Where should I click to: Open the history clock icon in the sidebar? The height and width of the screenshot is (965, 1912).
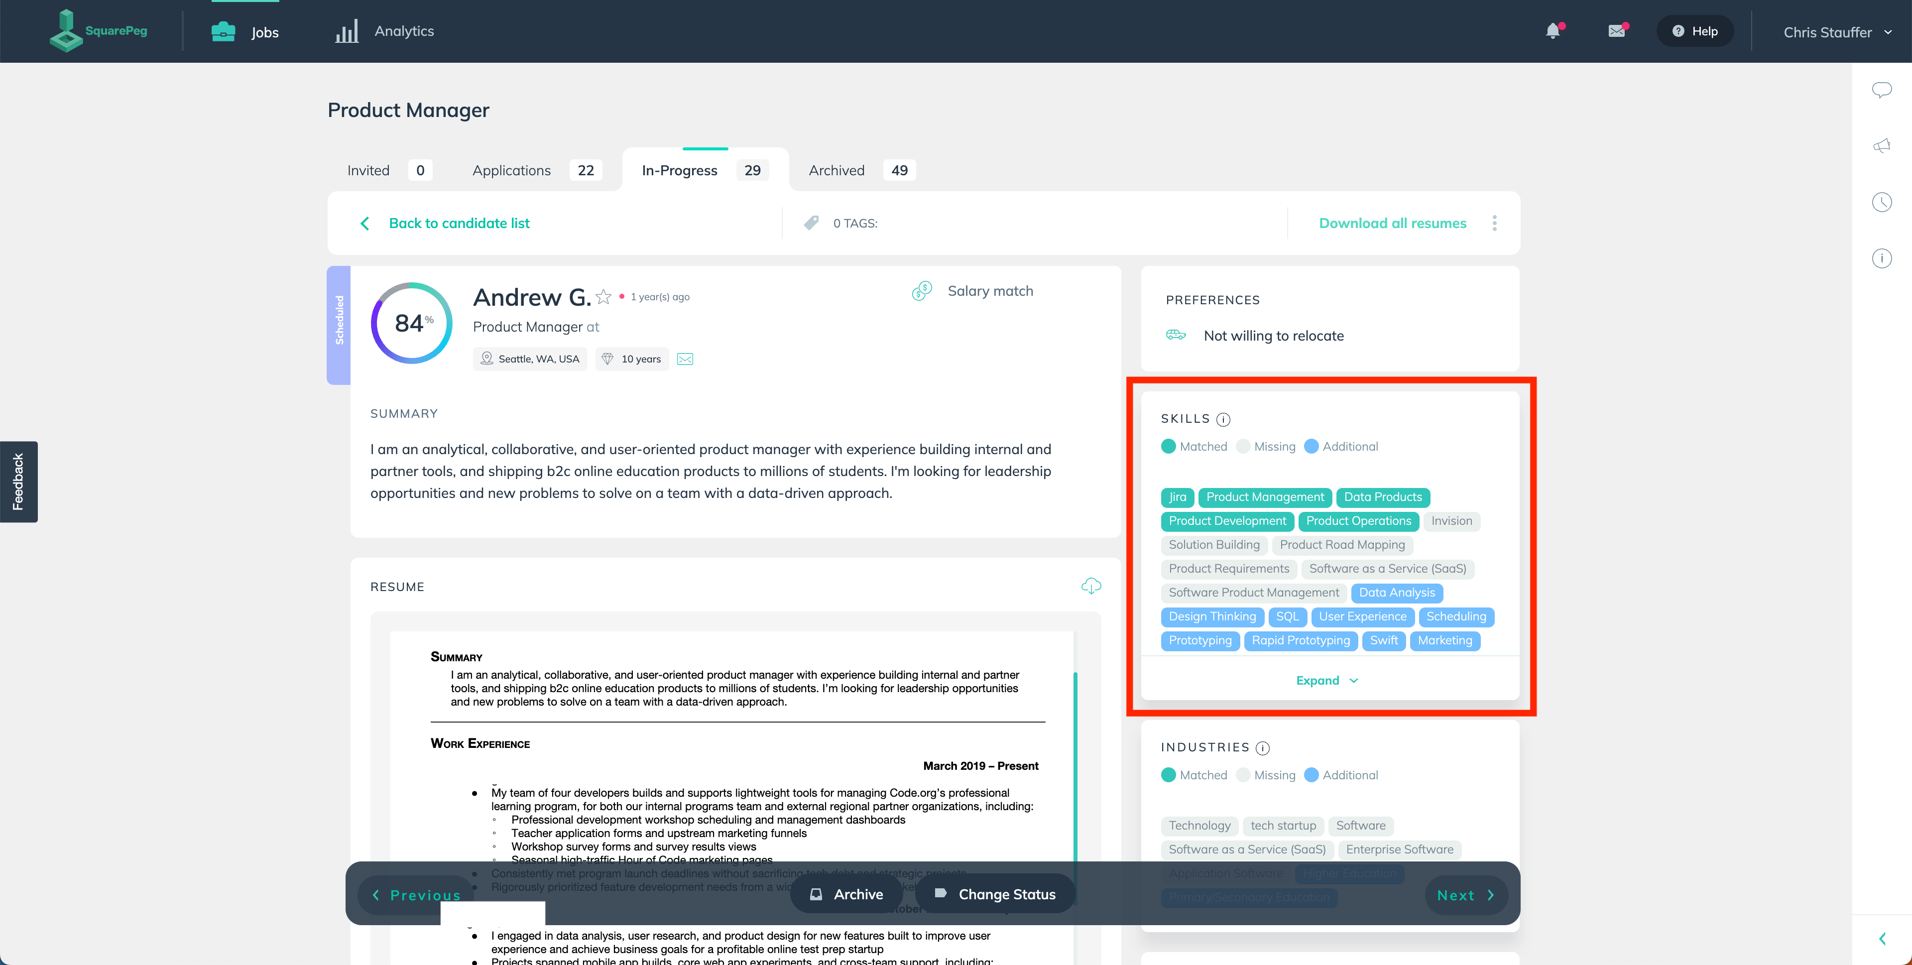pos(1882,202)
